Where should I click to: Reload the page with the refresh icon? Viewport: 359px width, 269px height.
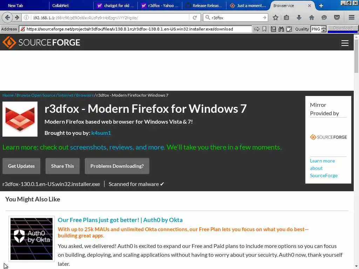195,18
